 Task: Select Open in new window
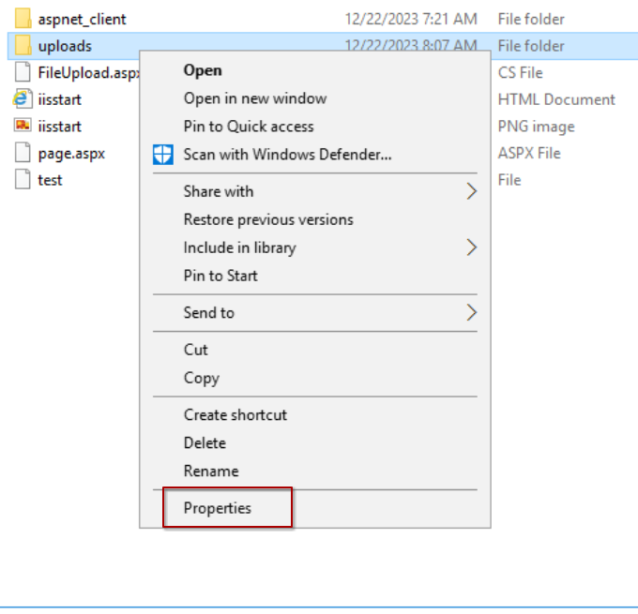[255, 98]
